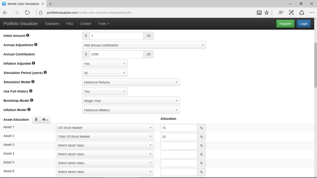The height and width of the screenshot is (178, 317).
Task: Add page to favorites with star icon
Action: click(x=267, y=12)
